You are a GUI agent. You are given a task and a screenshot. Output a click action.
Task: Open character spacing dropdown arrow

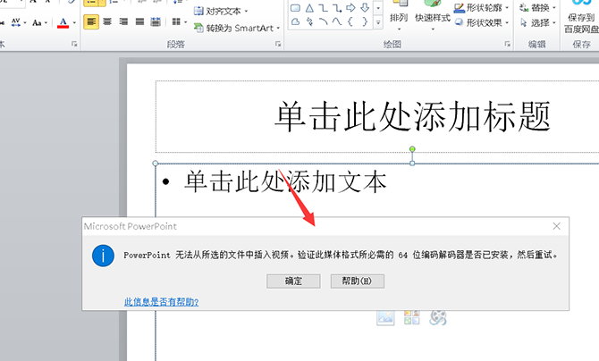[x=25, y=22]
